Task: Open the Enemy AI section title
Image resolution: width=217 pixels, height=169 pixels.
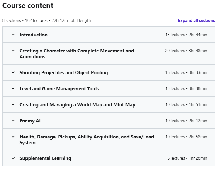Action: tap(30, 121)
